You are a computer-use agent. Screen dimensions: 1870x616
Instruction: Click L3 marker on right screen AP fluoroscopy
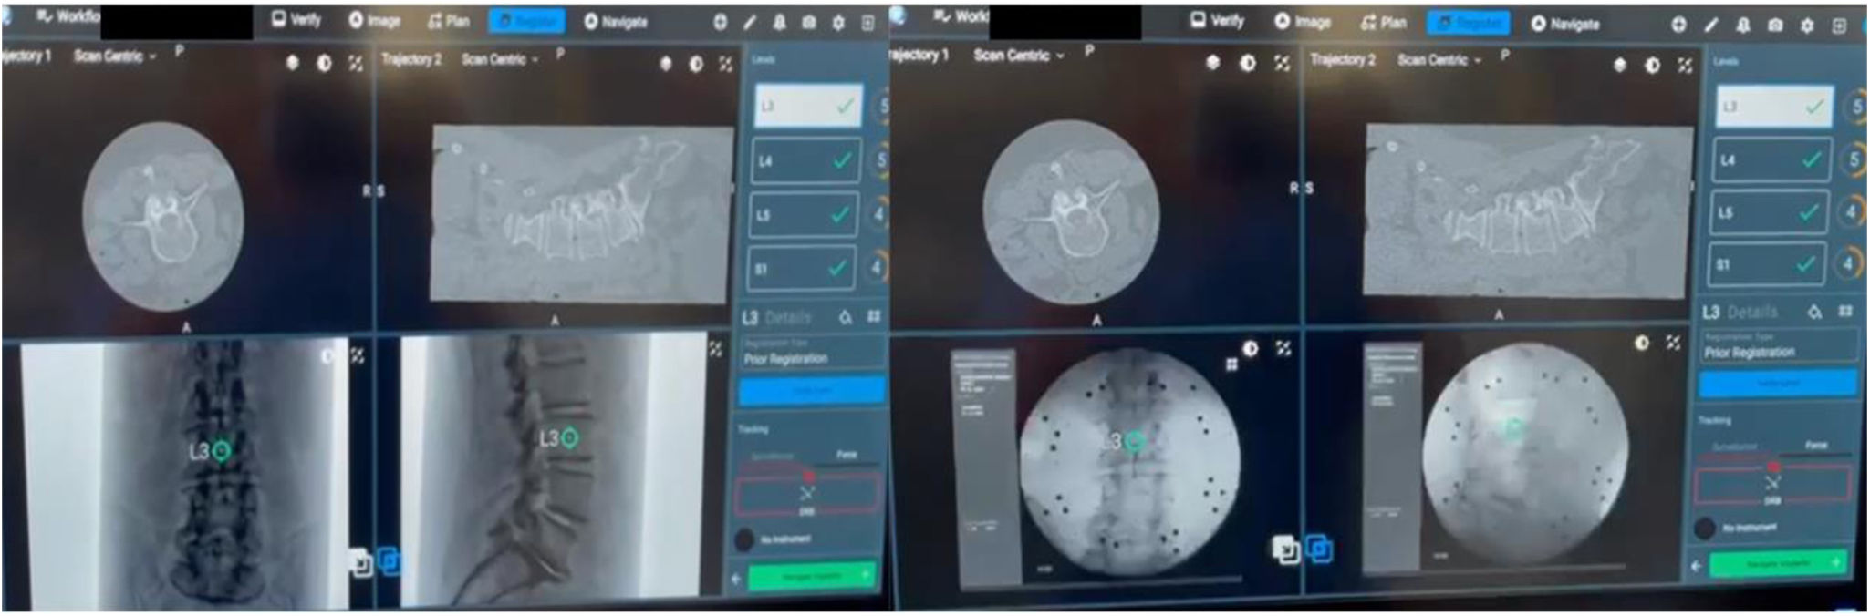click(x=1134, y=442)
